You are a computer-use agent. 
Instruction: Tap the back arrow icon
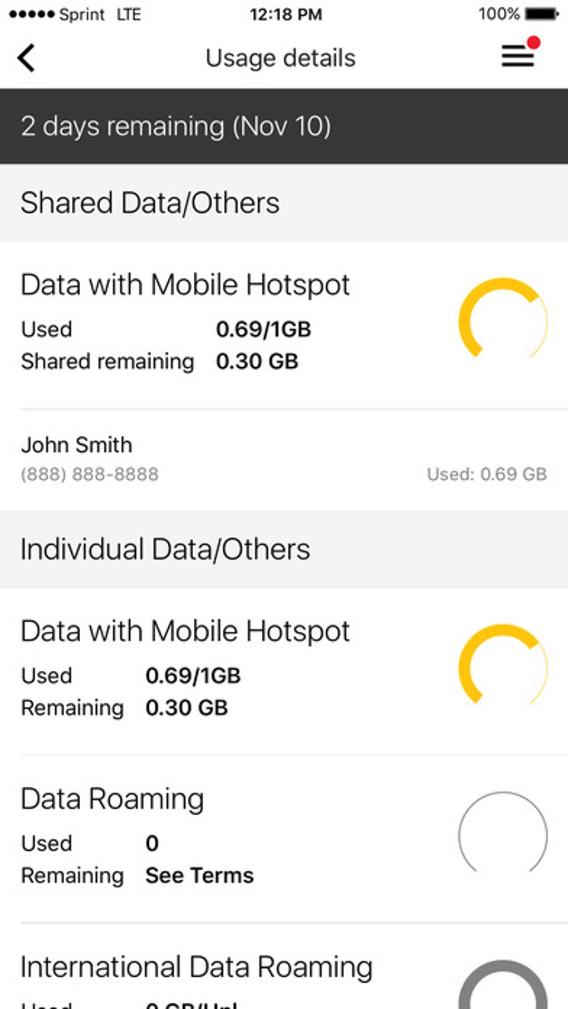pyautogui.click(x=26, y=58)
